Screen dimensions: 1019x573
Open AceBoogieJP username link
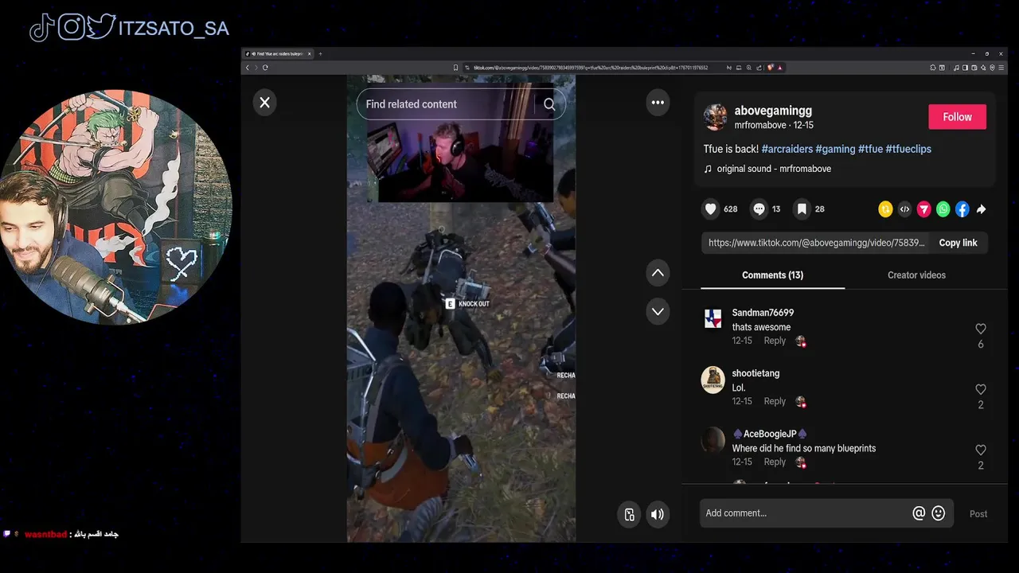coord(770,434)
